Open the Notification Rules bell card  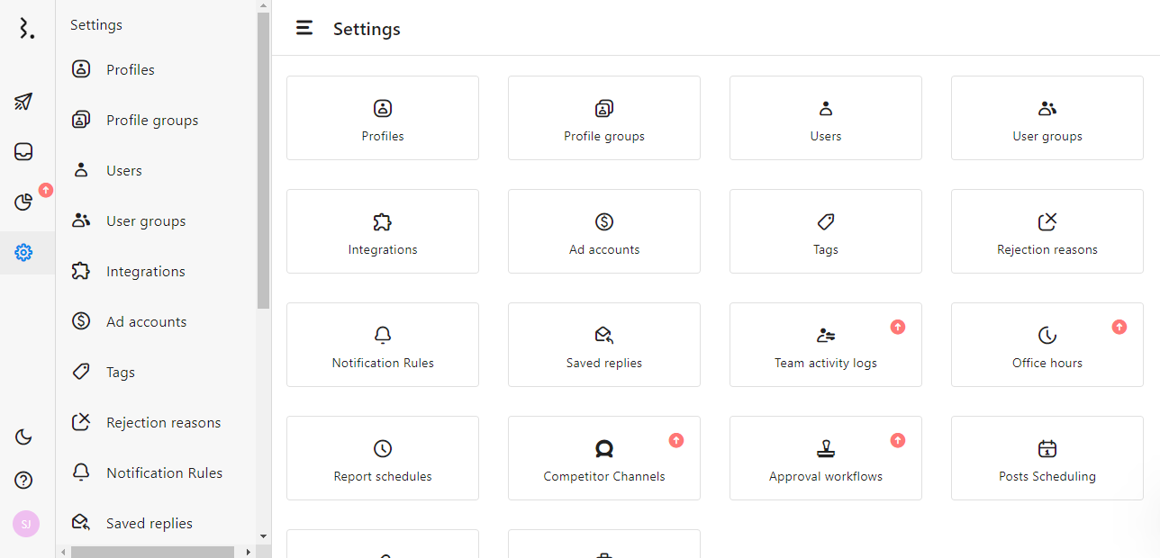coord(383,345)
